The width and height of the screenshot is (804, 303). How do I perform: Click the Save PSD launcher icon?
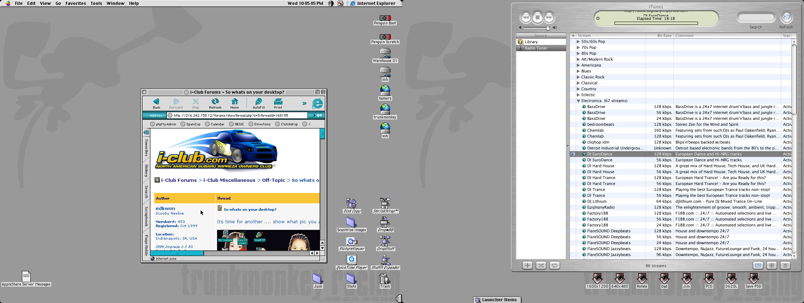point(753,281)
